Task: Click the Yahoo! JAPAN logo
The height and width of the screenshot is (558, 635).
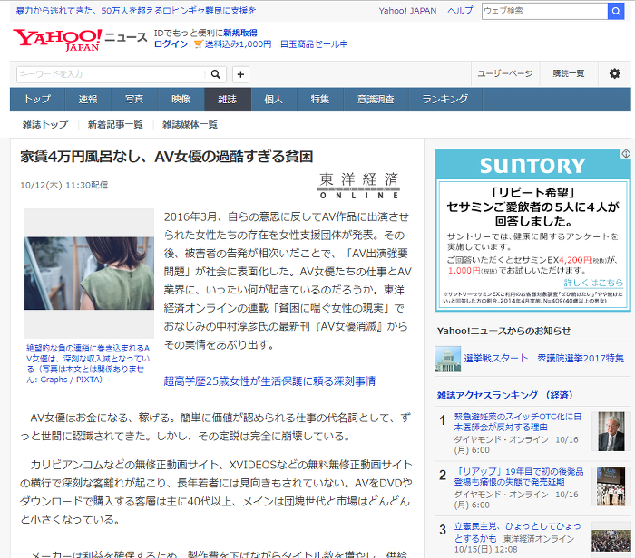Action: point(57,40)
